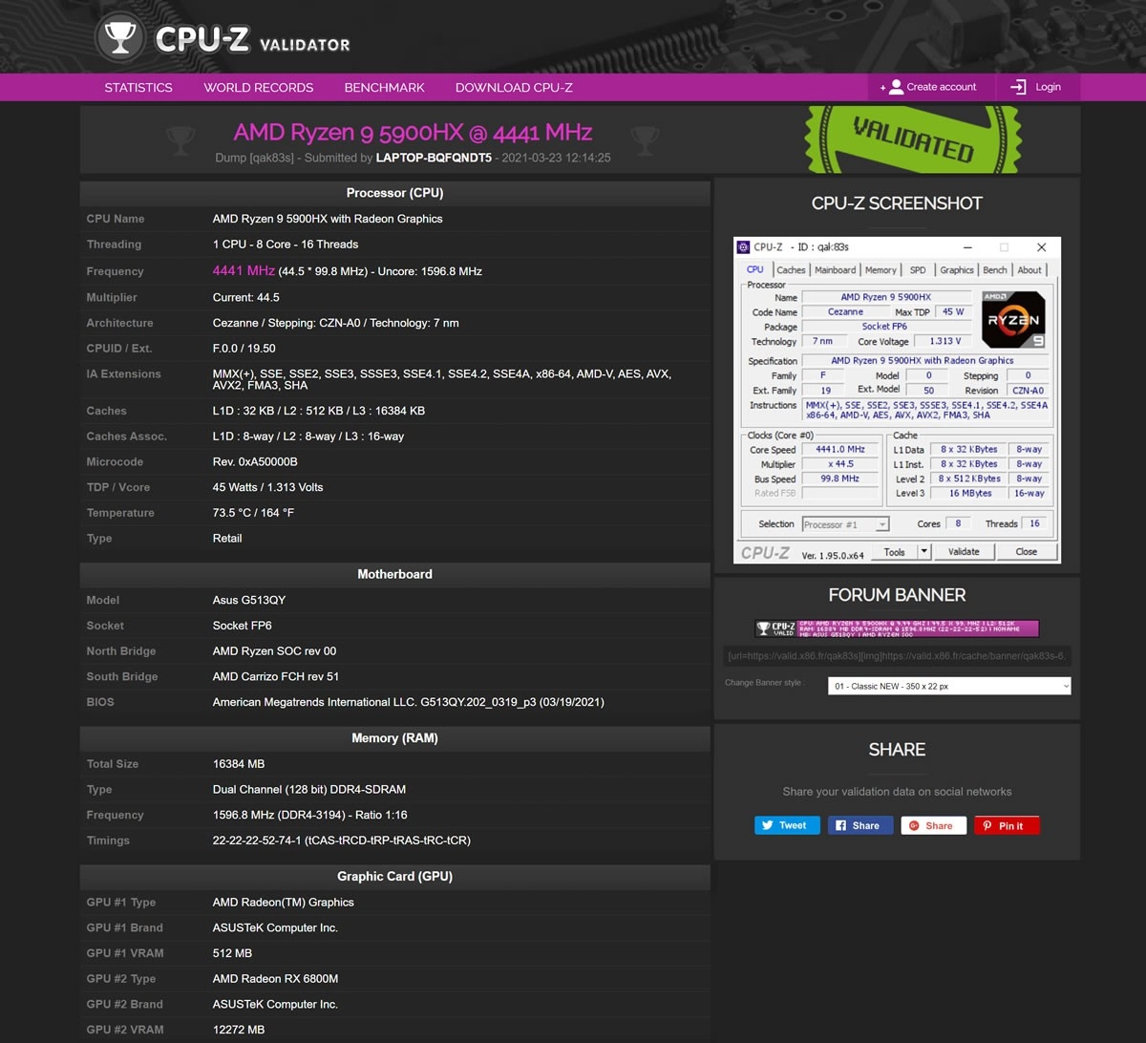Click the Google+ icon on white Share
Screen dimensions: 1146x1043
click(914, 825)
